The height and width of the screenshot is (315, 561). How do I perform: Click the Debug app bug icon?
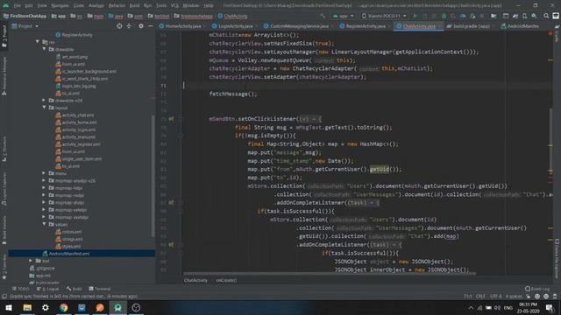click(x=444, y=16)
